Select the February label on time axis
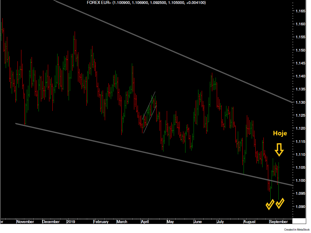This screenshot has height=233, width=311. (101, 222)
